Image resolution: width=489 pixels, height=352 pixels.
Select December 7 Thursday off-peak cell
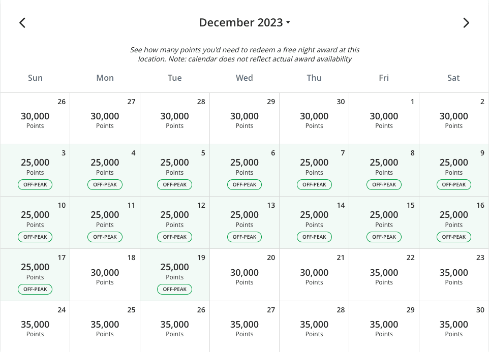pos(314,170)
